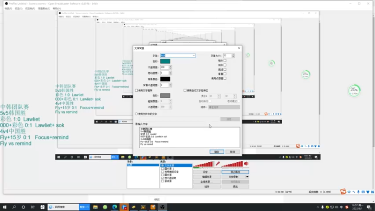Toggle 显示器获取 source checkbox
This screenshot has height=211, width=375.
[x=163, y=178]
